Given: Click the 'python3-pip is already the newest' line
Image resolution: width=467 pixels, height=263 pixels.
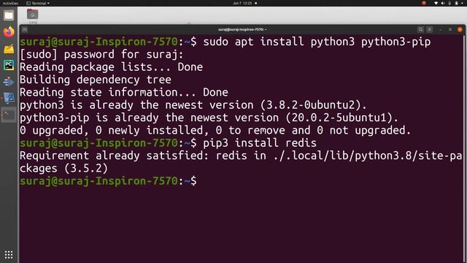Looking at the screenshot, I should (209, 118).
